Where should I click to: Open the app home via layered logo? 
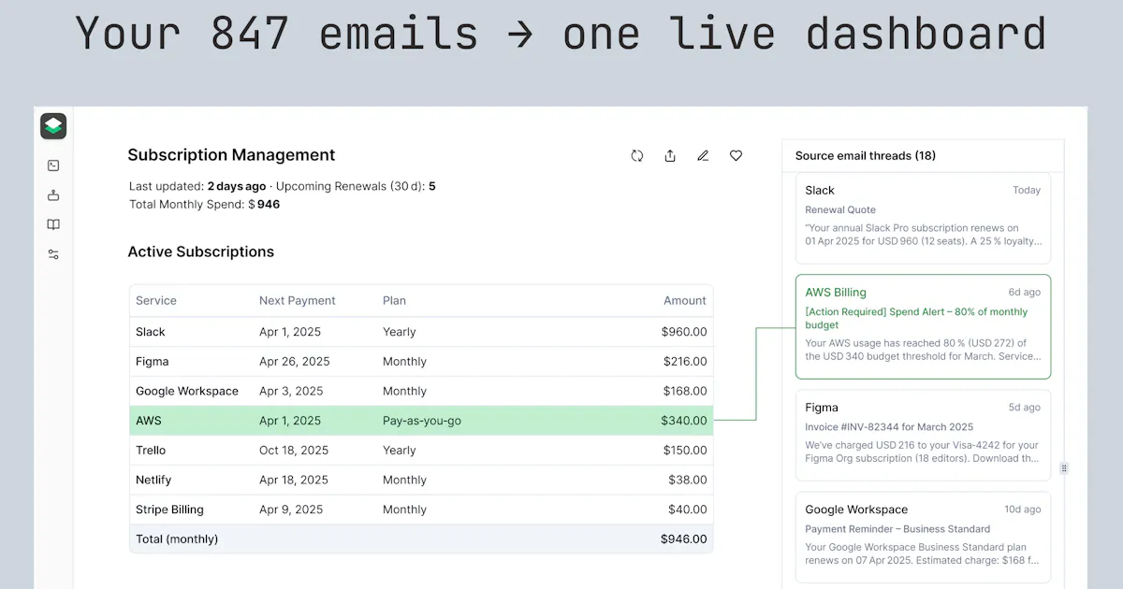pos(53,126)
